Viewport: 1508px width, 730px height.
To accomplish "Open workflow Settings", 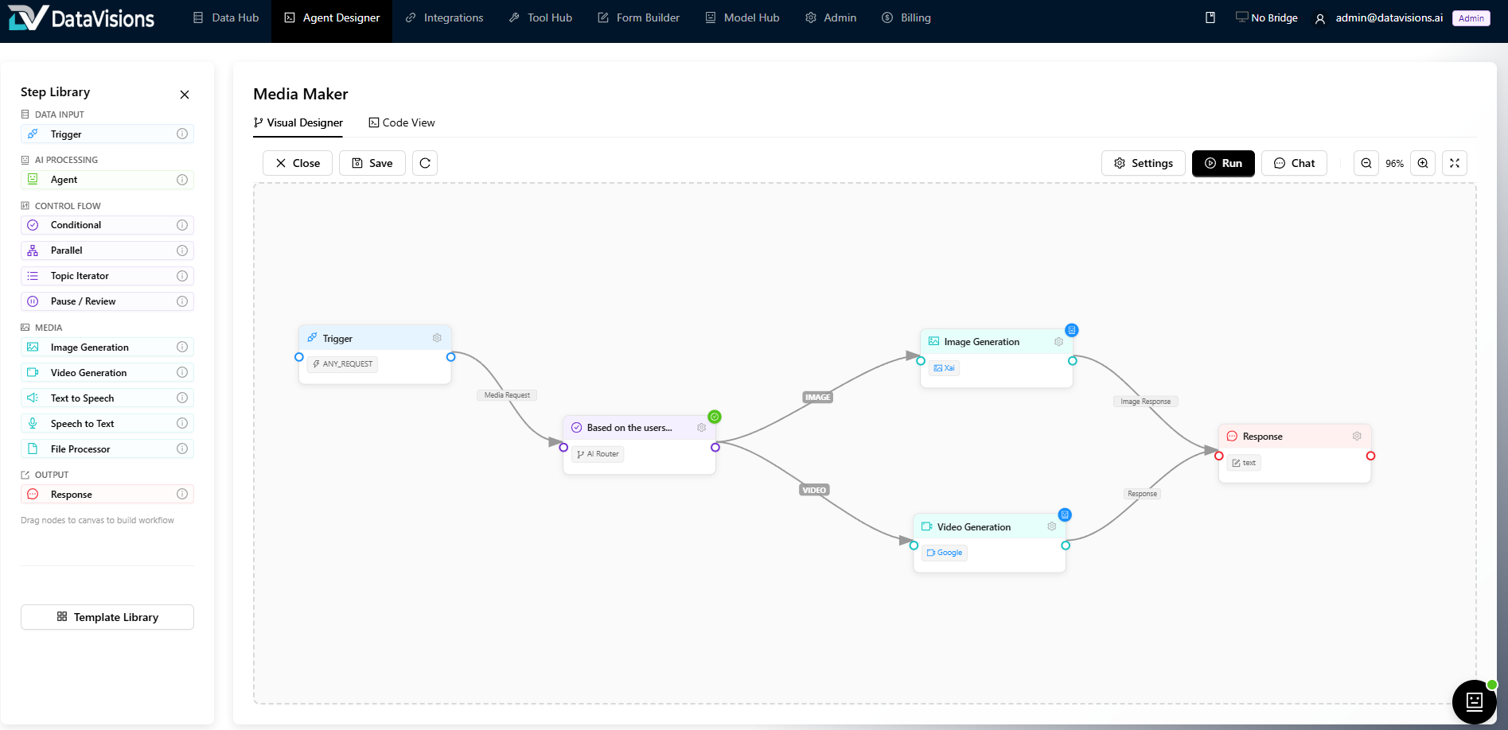I will 1144,163.
